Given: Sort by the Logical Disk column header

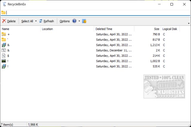Looking at the screenshot, I should coord(170,29).
